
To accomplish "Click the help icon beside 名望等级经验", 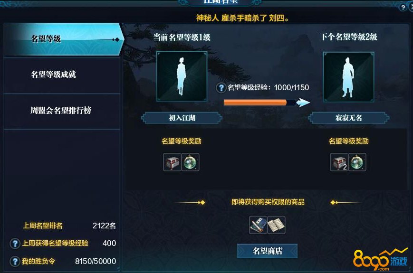I will pyautogui.click(x=221, y=87).
